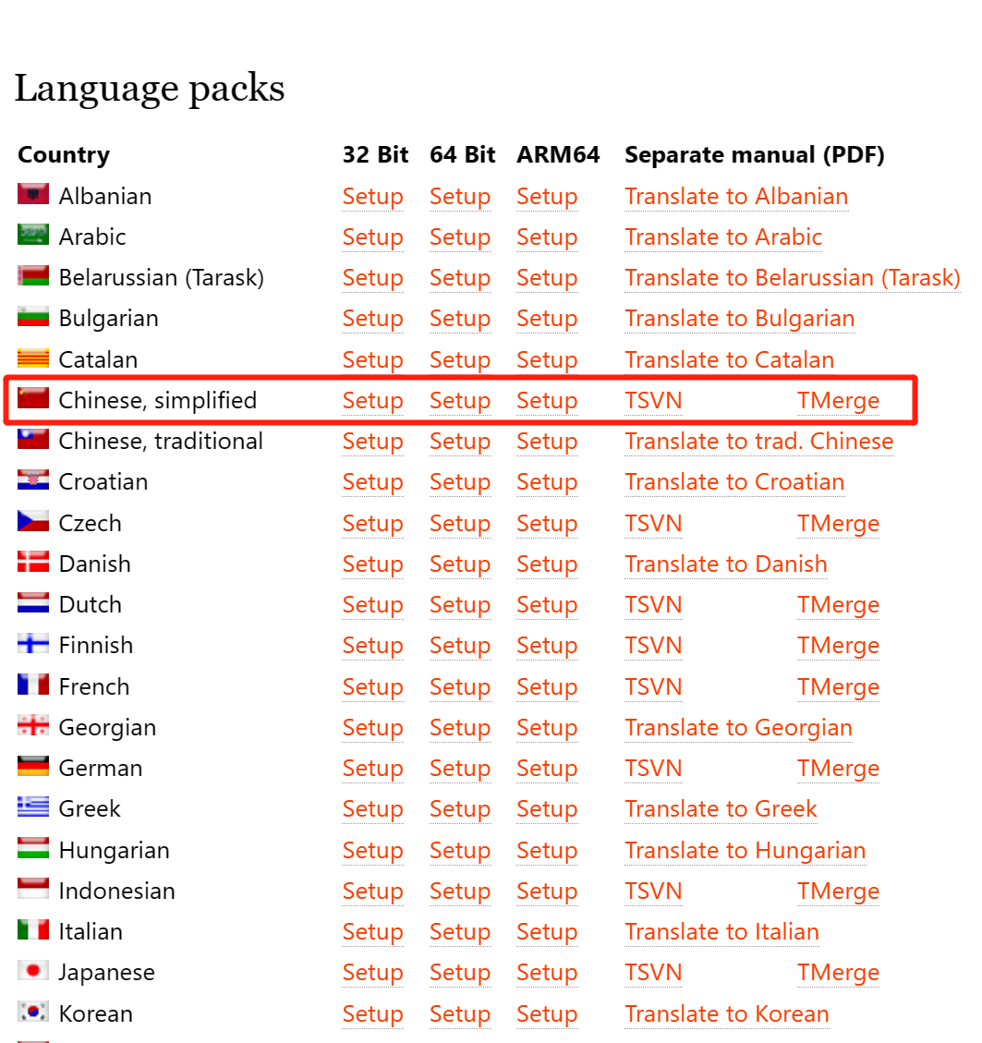Download 64 Bit Setup for Dutch
The height and width of the screenshot is (1043, 982).
tap(459, 605)
